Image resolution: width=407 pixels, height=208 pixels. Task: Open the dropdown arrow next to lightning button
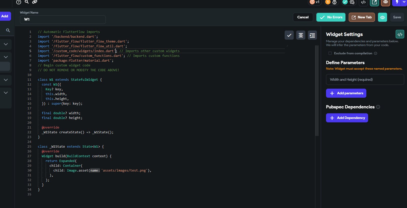(x=404, y=2)
